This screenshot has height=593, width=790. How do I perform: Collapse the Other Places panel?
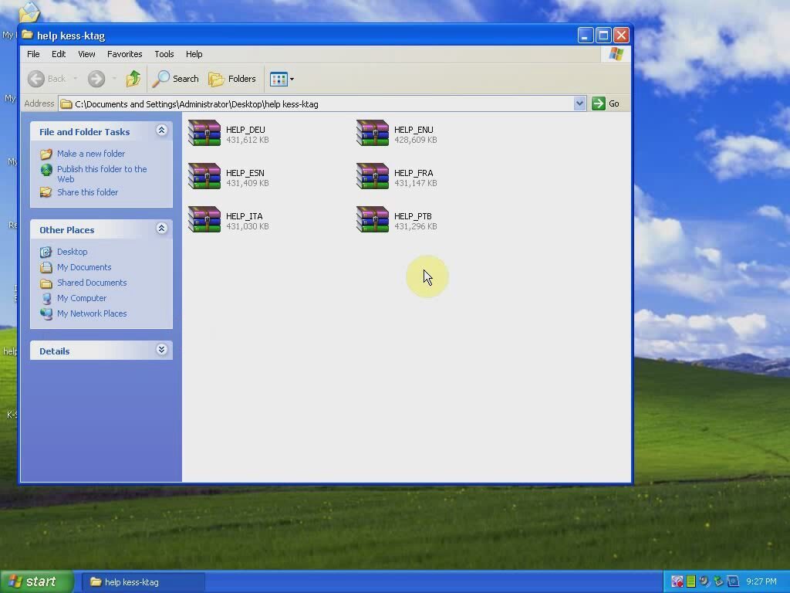coord(162,229)
